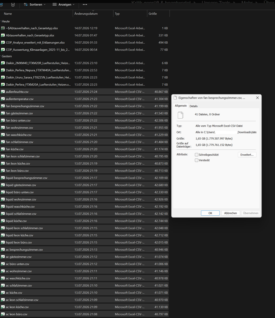The image size is (275, 318).
Task: Click CSV icon of fan büro unten.csv
Action: [x=3, y=121]
